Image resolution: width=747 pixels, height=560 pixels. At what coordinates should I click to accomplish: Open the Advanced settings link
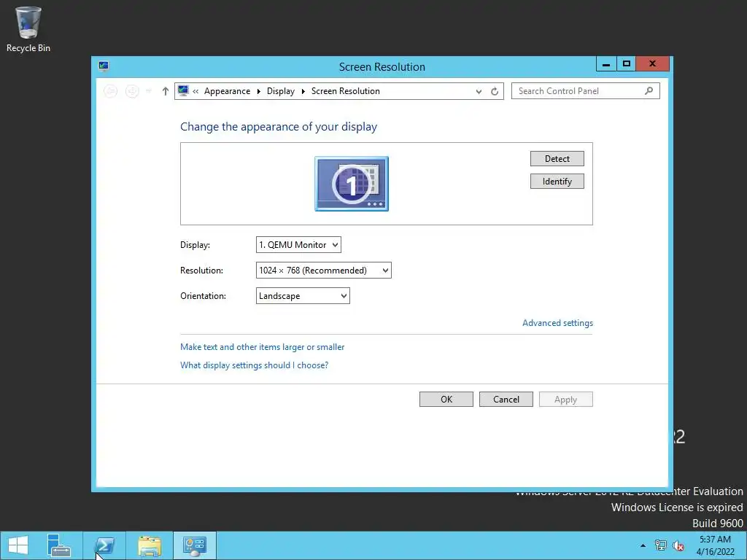coord(557,323)
